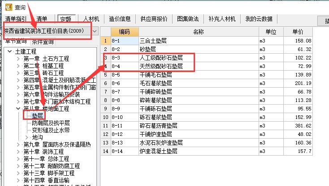Select 人工级配砂石垫层 row

click(x=207, y=58)
